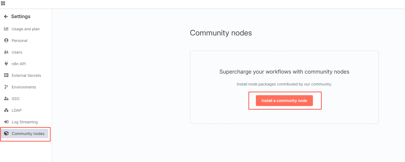This screenshot has height=162, width=405.
Task: Click the SSO lock-user icon
Action: [6, 98]
